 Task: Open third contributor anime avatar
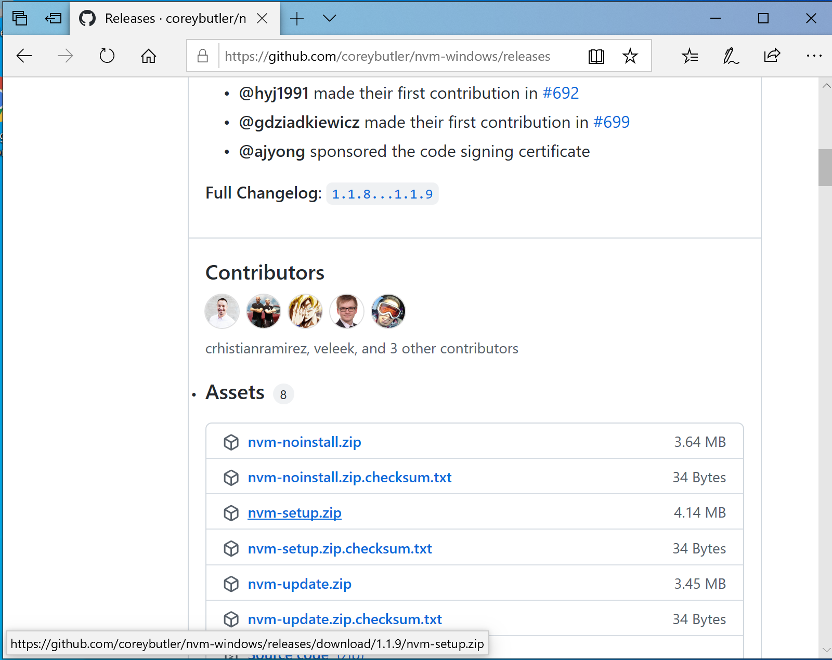coord(305,311)
